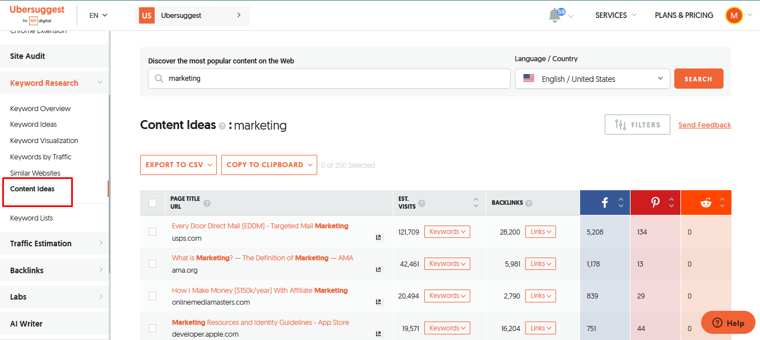This screenshot has width=760, height=340.
Task: Click the filter sliders icon
Action: click(x=620, y=125)
